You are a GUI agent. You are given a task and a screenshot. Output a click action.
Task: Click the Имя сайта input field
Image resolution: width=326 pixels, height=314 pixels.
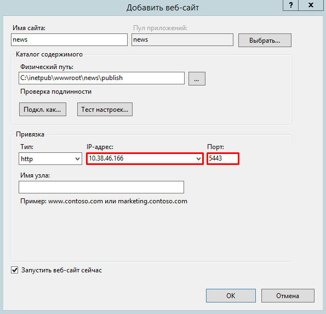click(x=69, y=39)
